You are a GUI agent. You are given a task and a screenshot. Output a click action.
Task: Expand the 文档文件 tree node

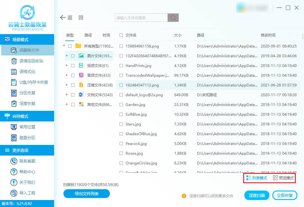pyautogui.click(x=67, y=95)
